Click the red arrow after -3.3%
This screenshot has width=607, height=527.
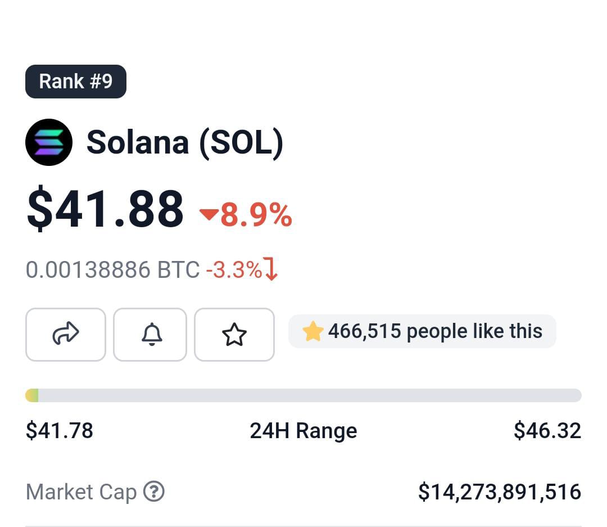(x=271, y=269)
